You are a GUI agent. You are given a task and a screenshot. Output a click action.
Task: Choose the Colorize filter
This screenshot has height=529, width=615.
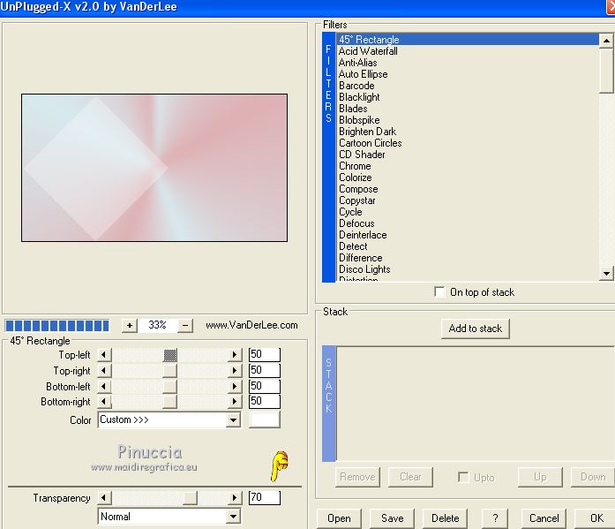[468, 178]
